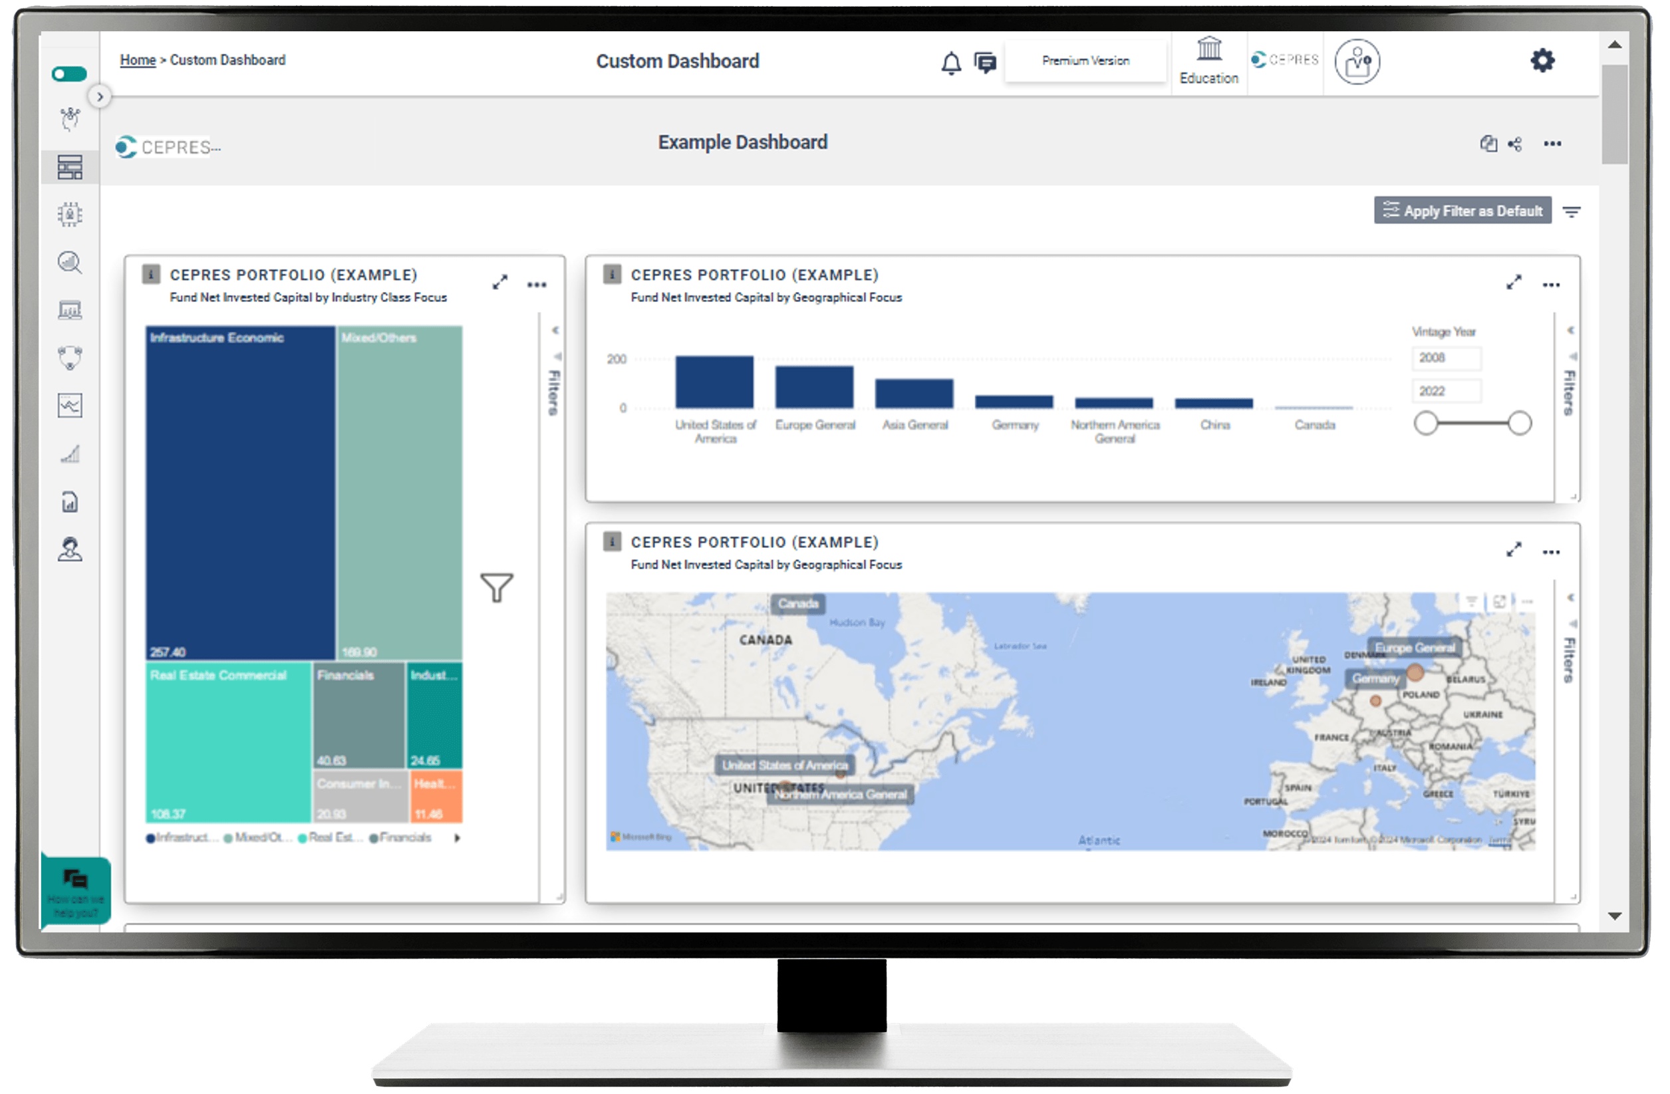Select the Asia General bar
This screenshot has height=1094, width=1670.
pyautogui.click(x=916, y=394)
